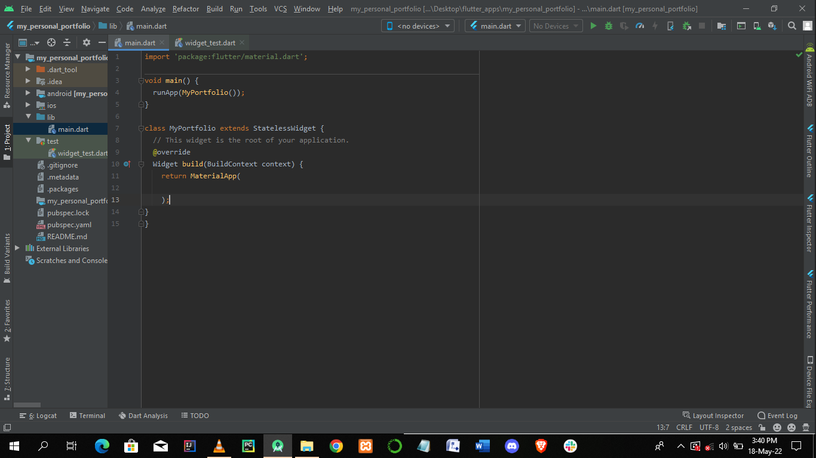
Task: Toggle the Flutter Outline panel
Action: pyautogui.click(x=809, y=151)
